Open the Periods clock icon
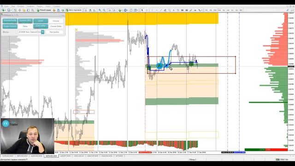The width and height of the screenshot is (295, 166). (x=125, y=10)
